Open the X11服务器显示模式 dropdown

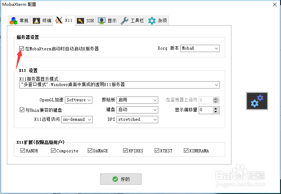tap(119, 85)
